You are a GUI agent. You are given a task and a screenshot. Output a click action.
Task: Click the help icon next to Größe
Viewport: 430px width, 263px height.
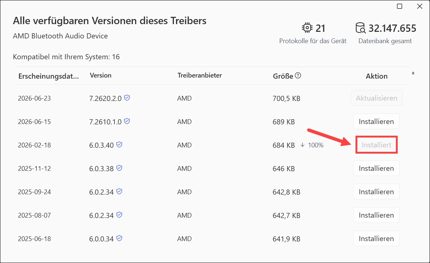click(x=298, y=75)
